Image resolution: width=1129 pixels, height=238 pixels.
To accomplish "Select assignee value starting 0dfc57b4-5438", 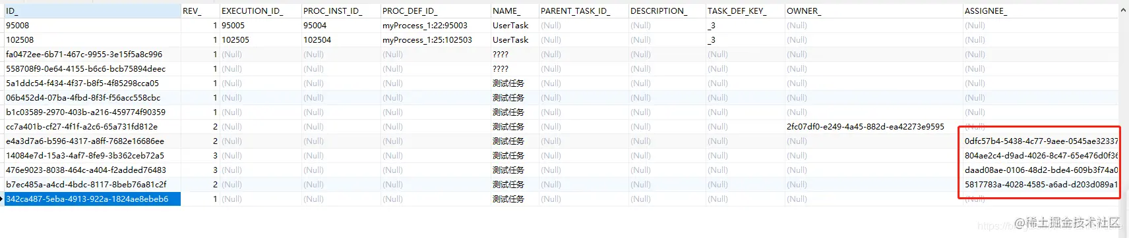I will pyautogui.click(x=1041, y=141).
